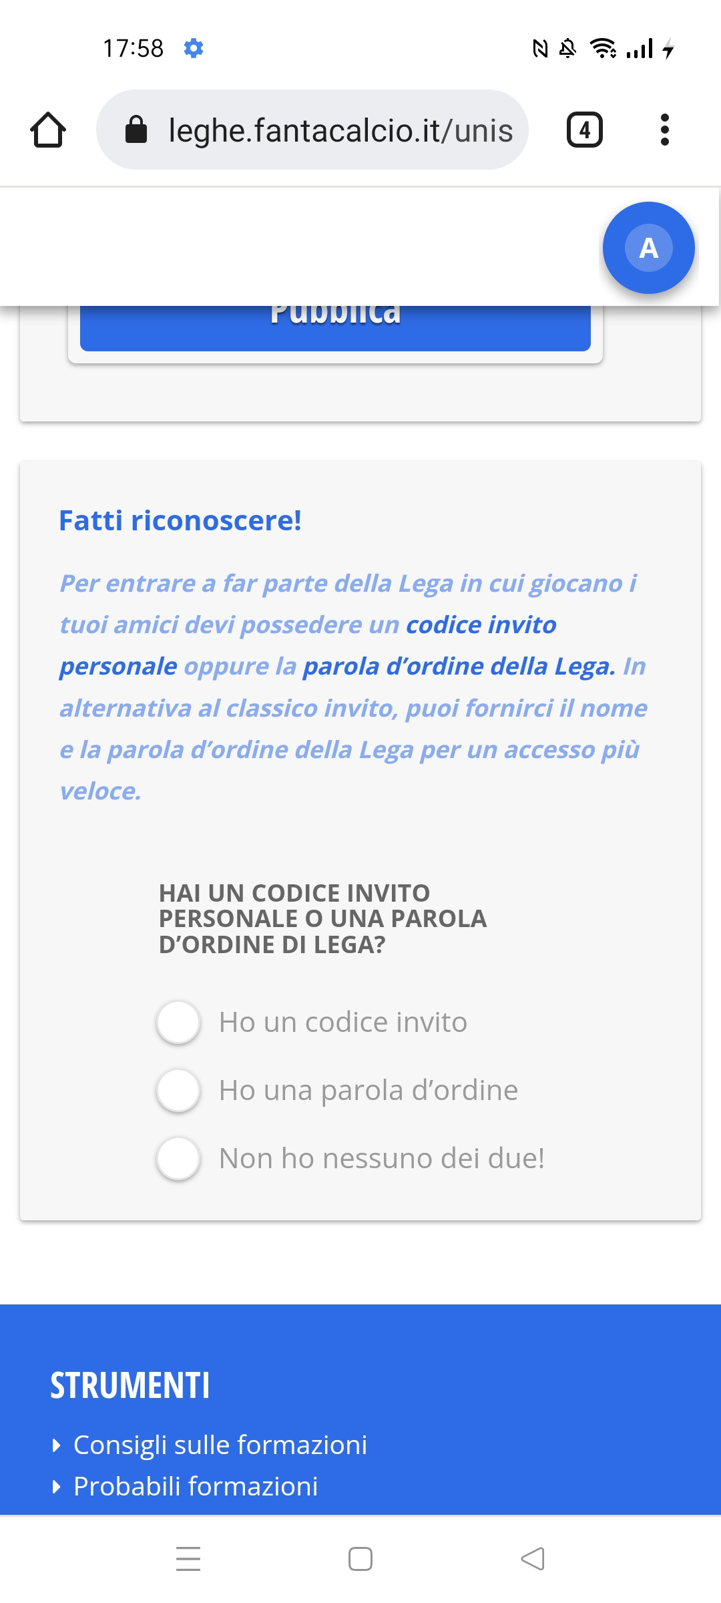Expand arrow beside Consigli sulle formazioni
Screen dimensions: 721x1603
[57, 1445]
